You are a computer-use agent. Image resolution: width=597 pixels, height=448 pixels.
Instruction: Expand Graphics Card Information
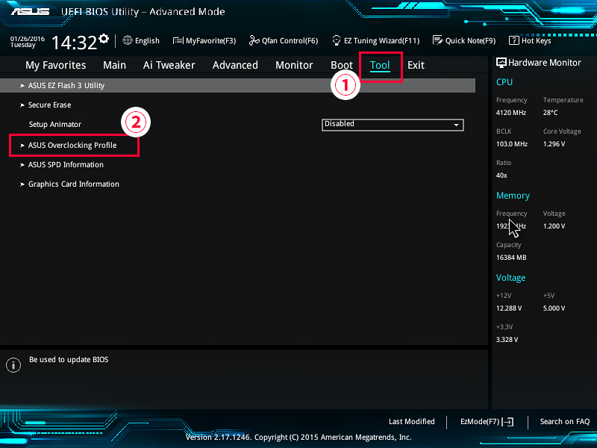click(73, 184)
